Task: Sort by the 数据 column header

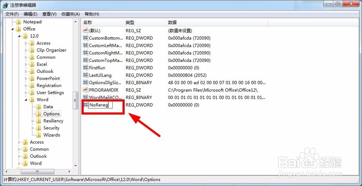Action: coord(217,22)
